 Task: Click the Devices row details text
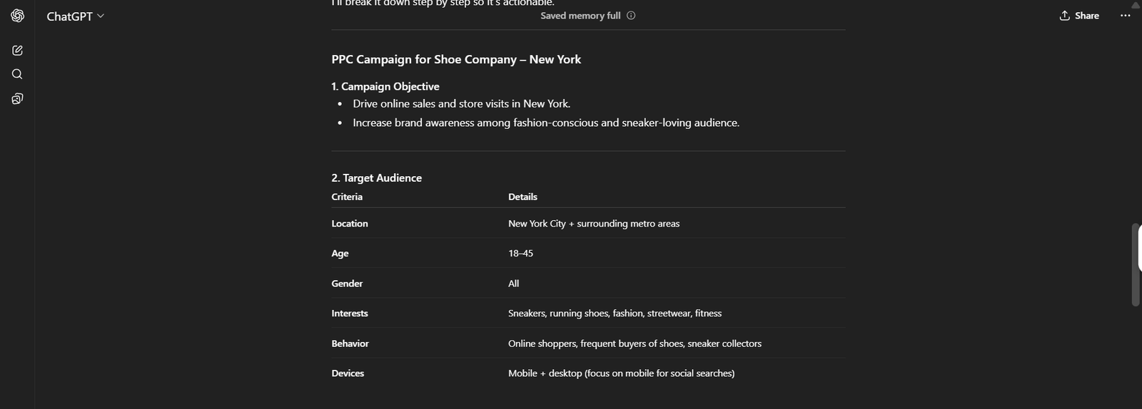(621, 373)
